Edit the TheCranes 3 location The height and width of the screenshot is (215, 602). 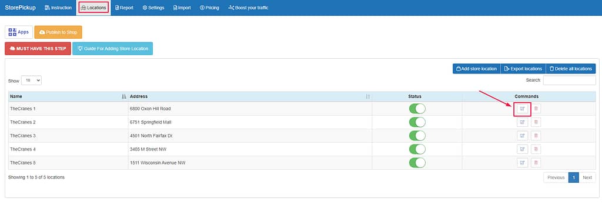pos(522,136)
